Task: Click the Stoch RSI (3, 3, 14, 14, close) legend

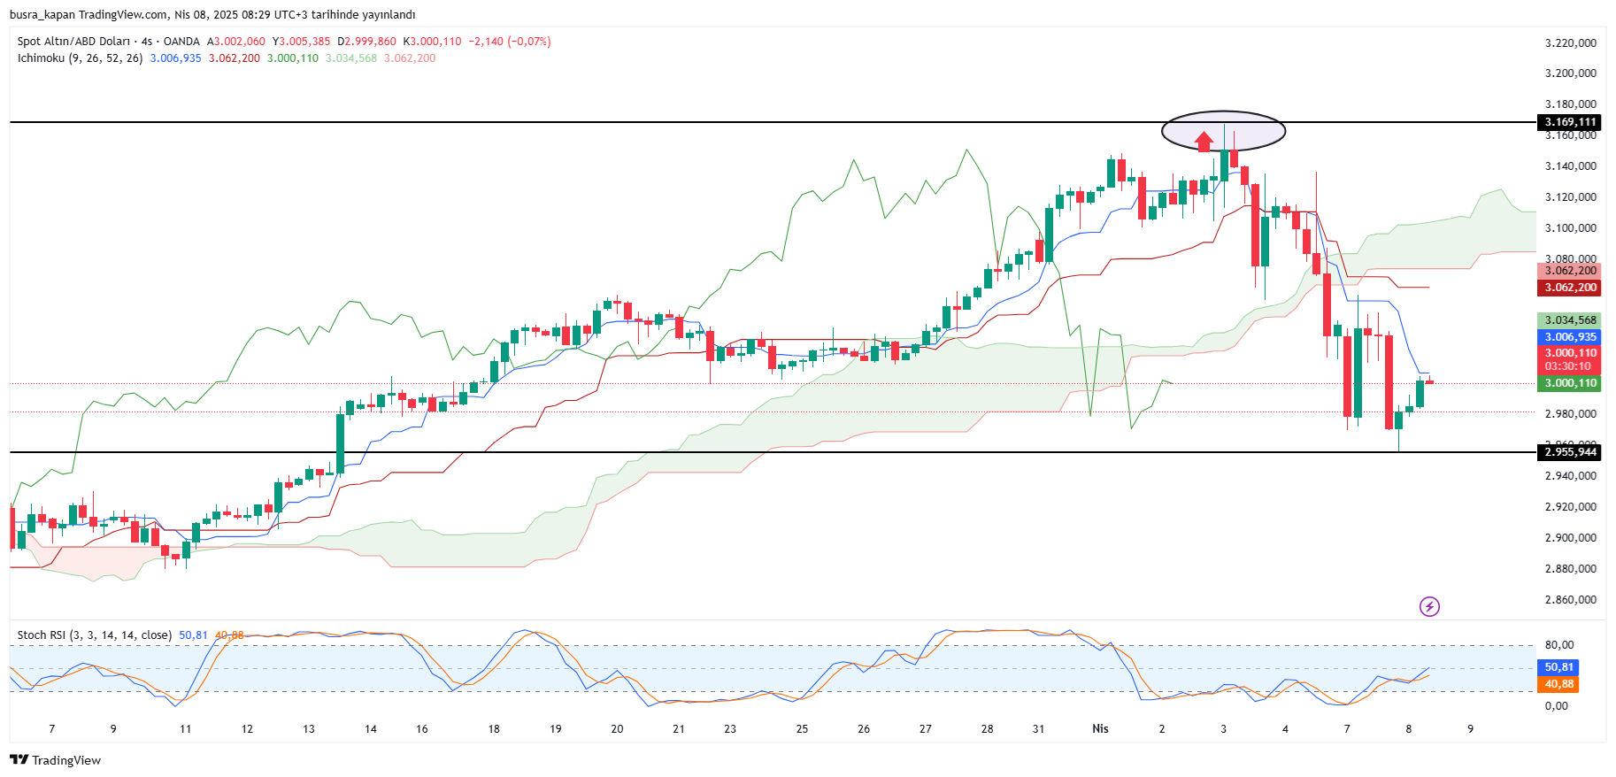Action: click(94, 635)
